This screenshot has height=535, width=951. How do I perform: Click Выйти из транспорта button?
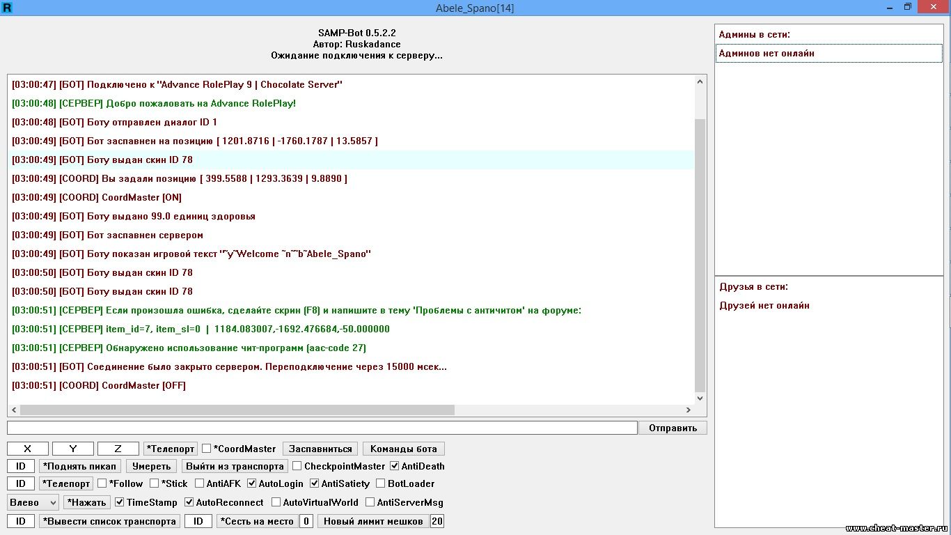(235, 466)
